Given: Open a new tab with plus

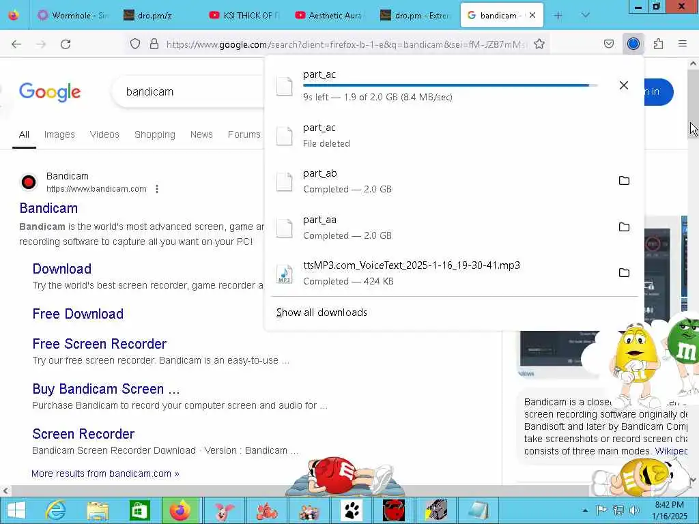Looking at the screenshot, I should 558,16.
